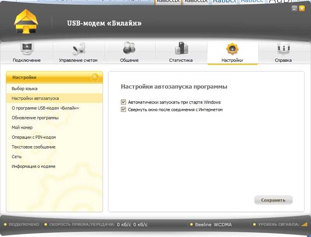Click the Настройки gear icon
This screenshot has width=311, height=237.
pos(232,48)
